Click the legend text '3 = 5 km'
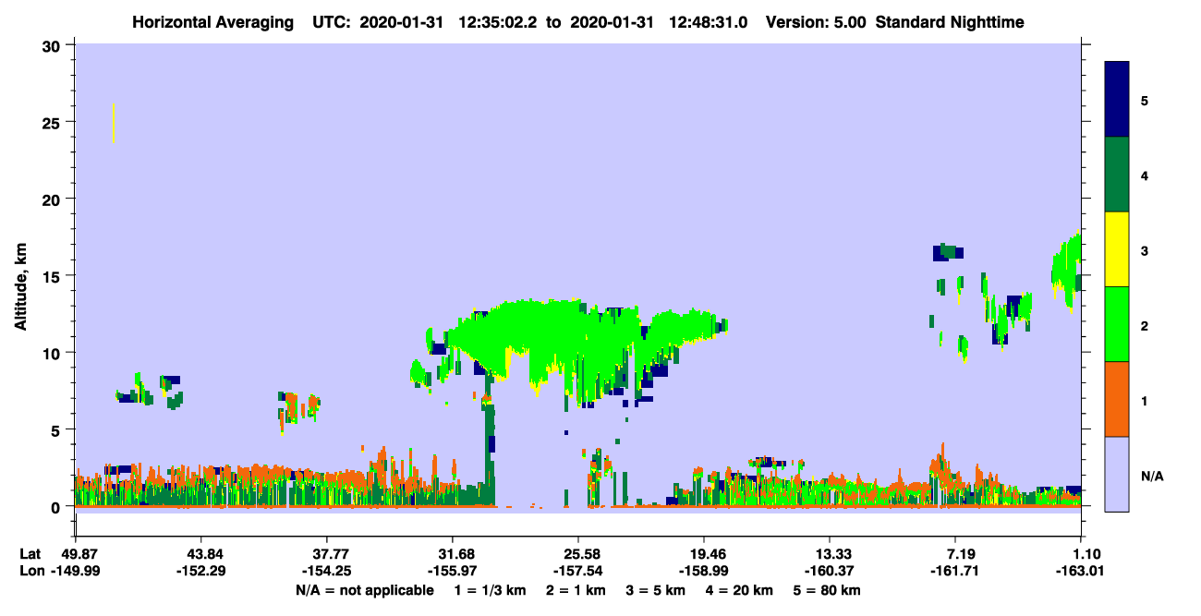 (x=656, y=590)
